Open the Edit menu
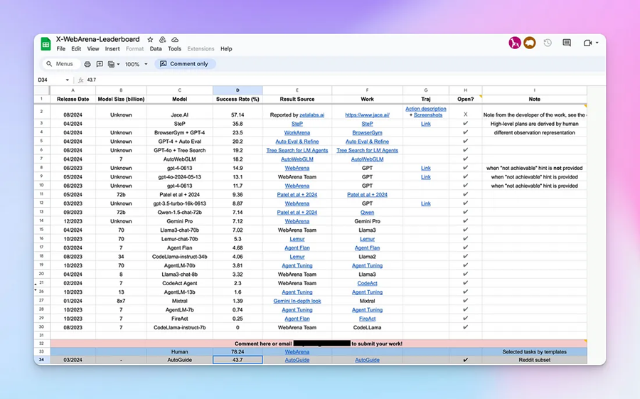The height and width of the screenshot is (399, 640). (x=76, y=48)
